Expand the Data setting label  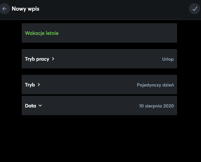(30, 106)
